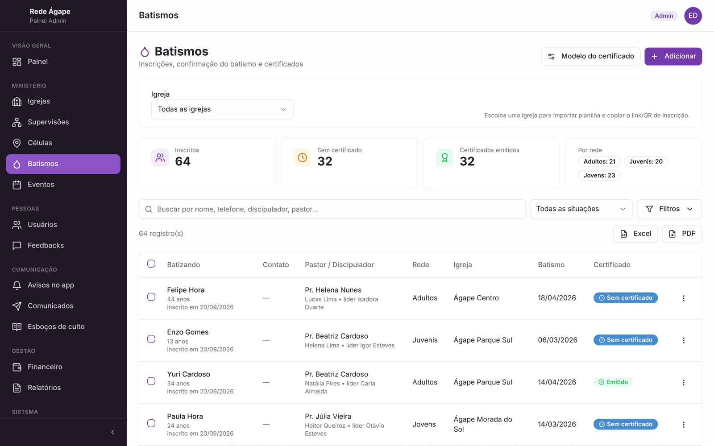Image resolution: width=714 pixels, height=446 pixels.
Task: Mark the checkbox for Paula Hora
Action: tap(151, 423)
